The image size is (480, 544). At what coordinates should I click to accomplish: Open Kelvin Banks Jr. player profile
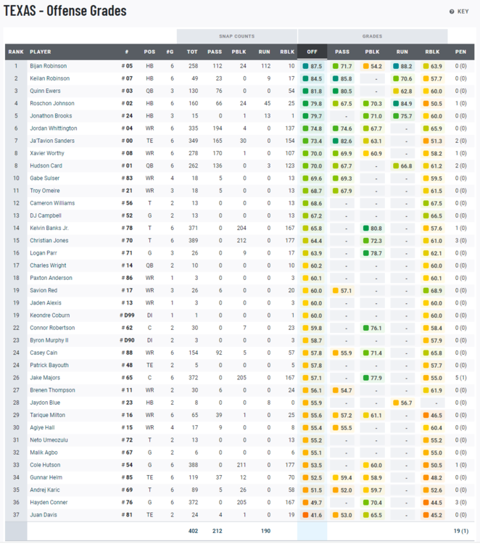coord(50,228)
